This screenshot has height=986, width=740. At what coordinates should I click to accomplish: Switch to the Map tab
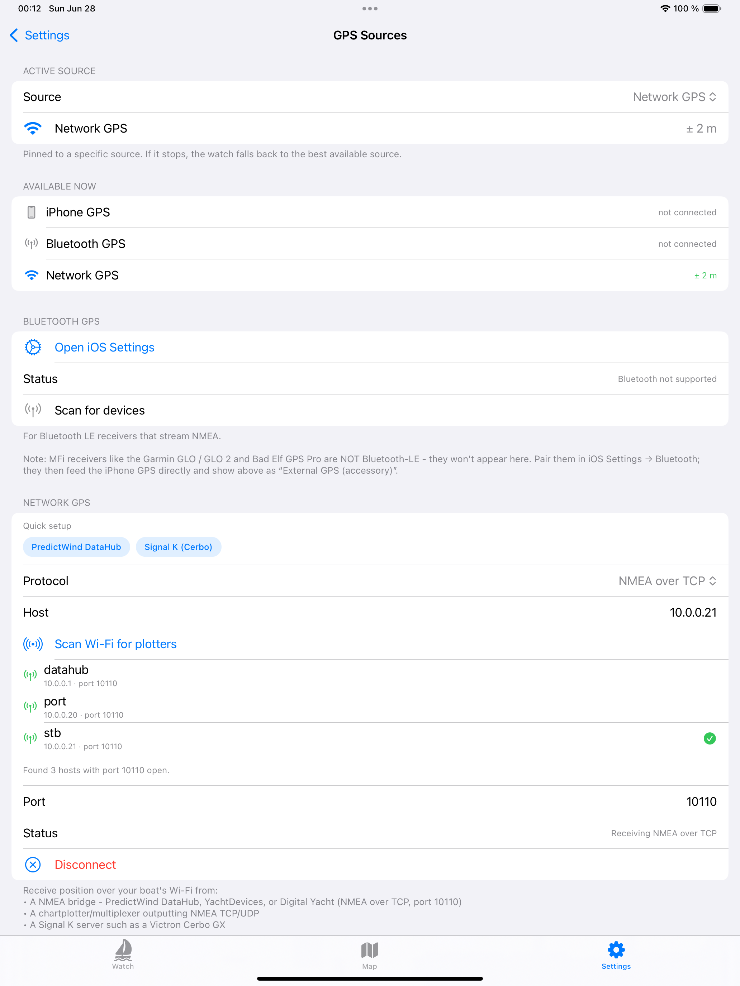(370, 955)
